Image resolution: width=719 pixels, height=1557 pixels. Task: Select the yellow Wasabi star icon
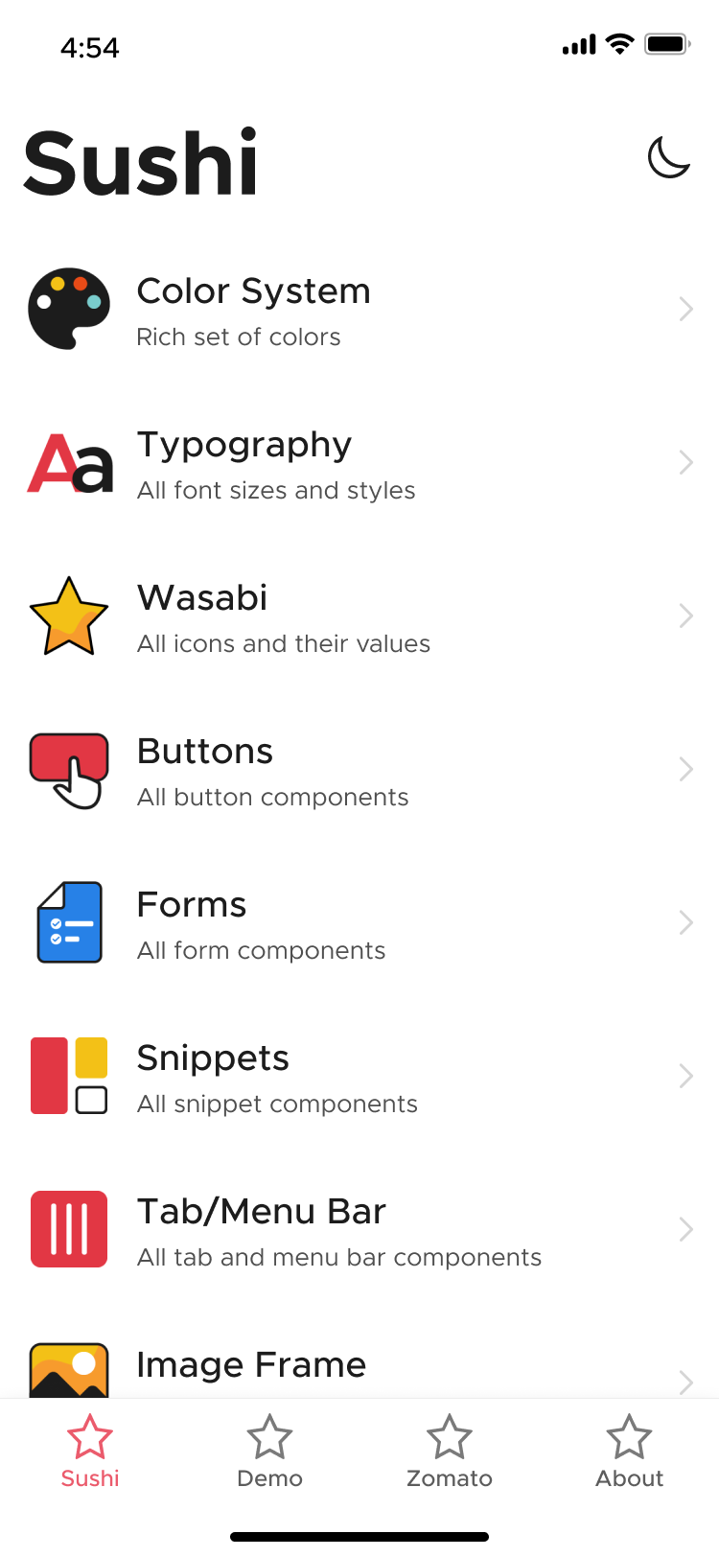point(69,616)
